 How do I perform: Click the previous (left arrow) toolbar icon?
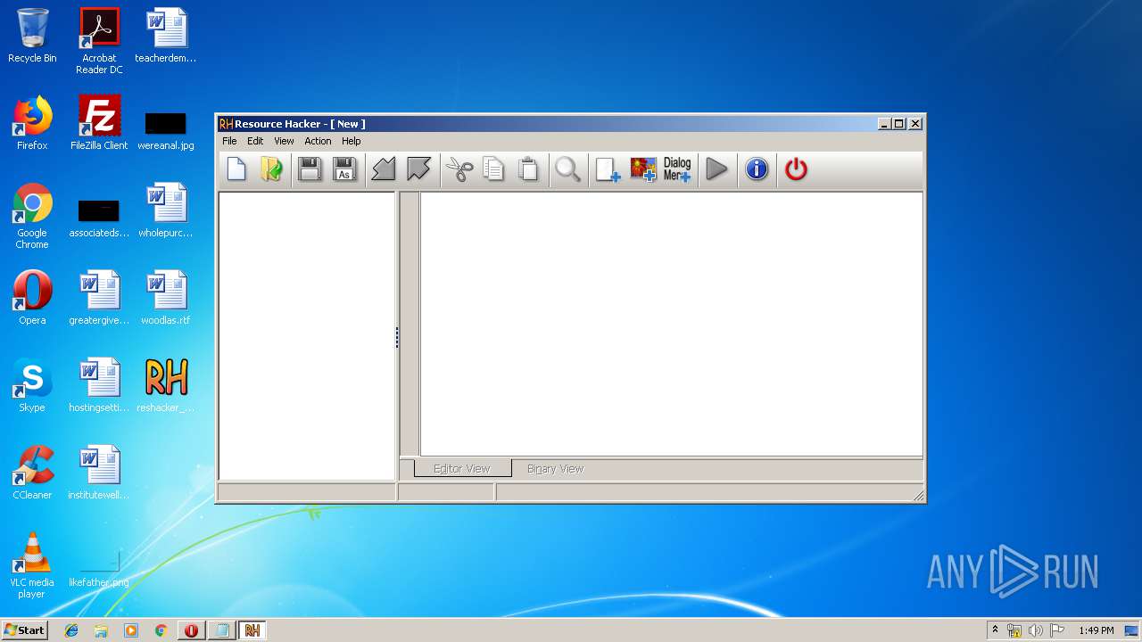click(x=384, y=169)
